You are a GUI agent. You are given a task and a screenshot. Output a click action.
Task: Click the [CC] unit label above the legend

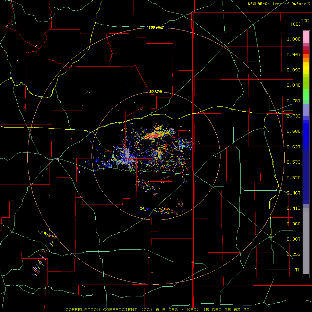point(296,24)
